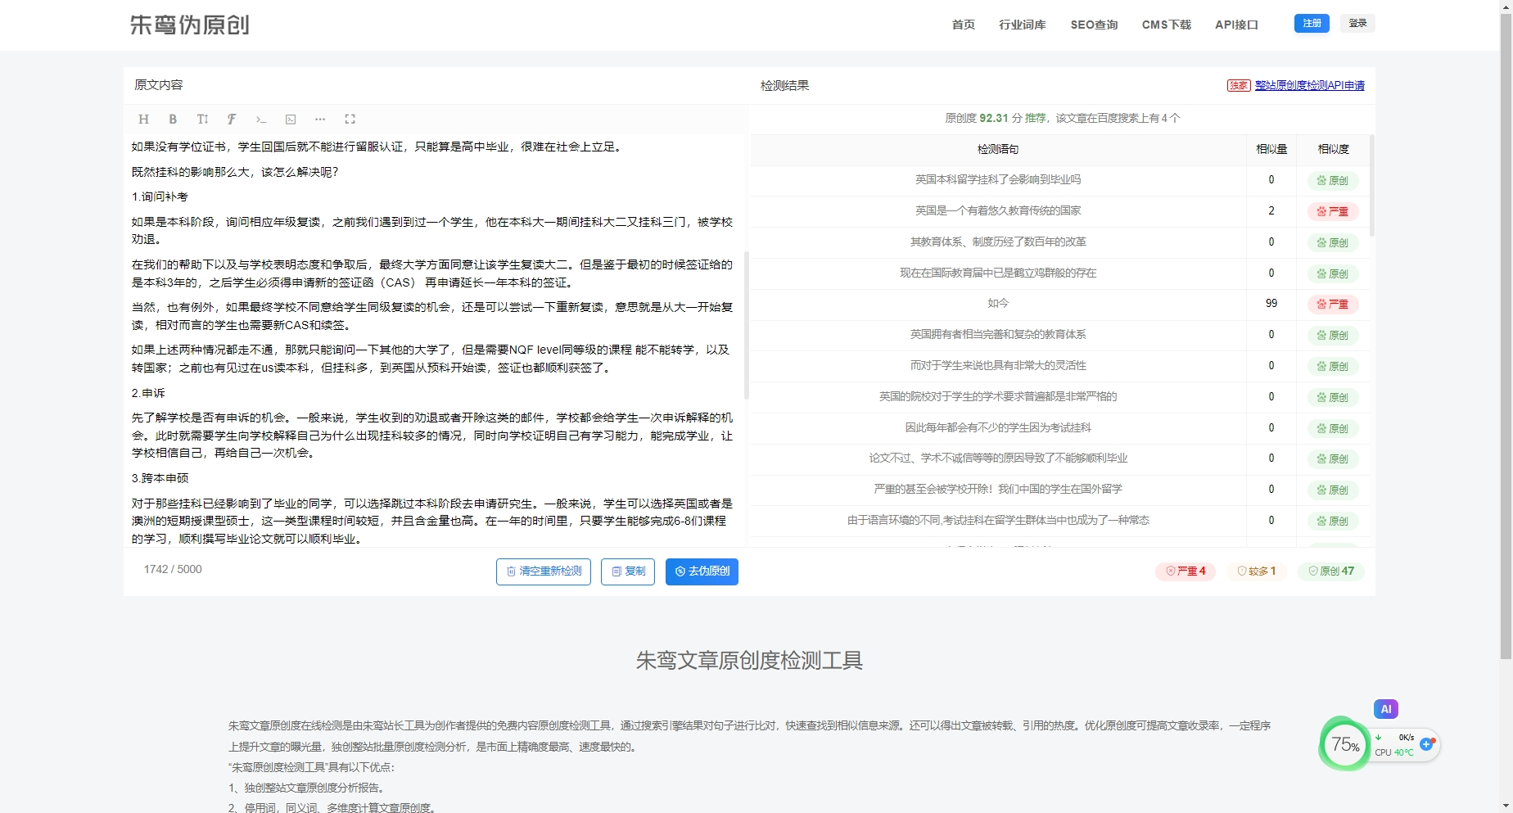1513x813 pixels.
Task: Open the font family tool
Action: [x=232, y=119]
